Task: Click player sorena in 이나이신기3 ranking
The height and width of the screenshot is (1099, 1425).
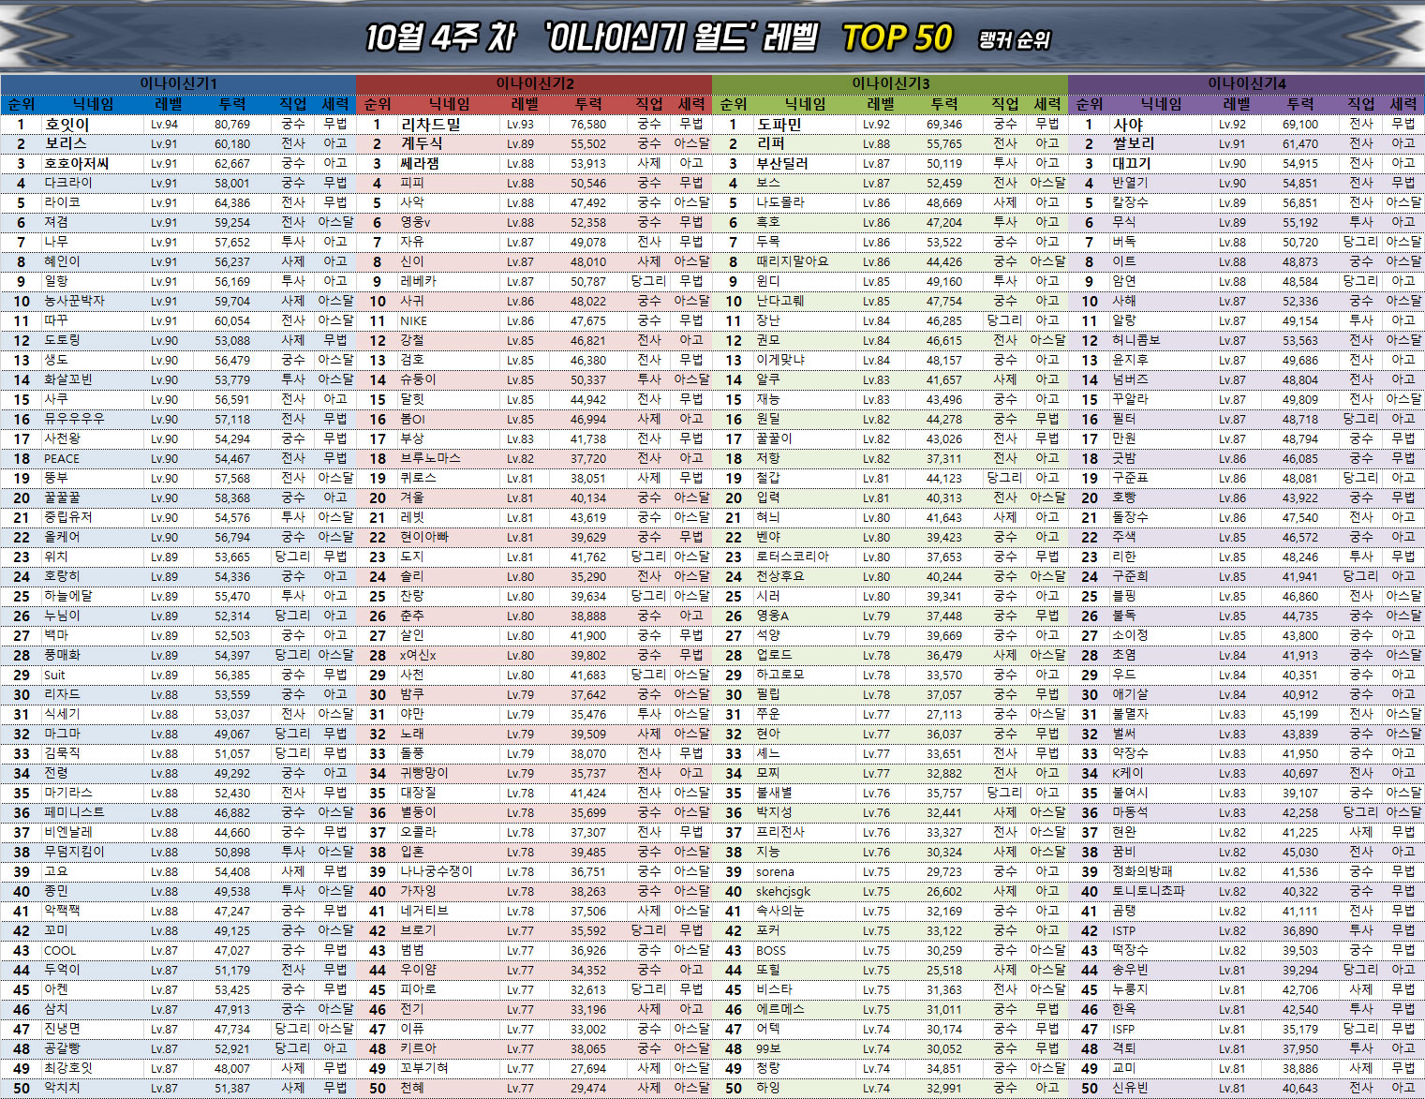Action: 775,871
